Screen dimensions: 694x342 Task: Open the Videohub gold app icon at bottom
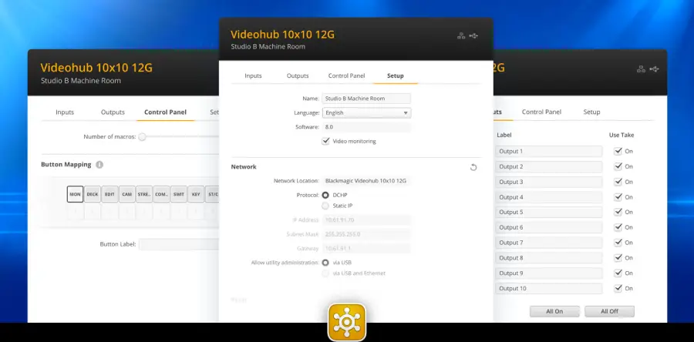tap(346, 322)
